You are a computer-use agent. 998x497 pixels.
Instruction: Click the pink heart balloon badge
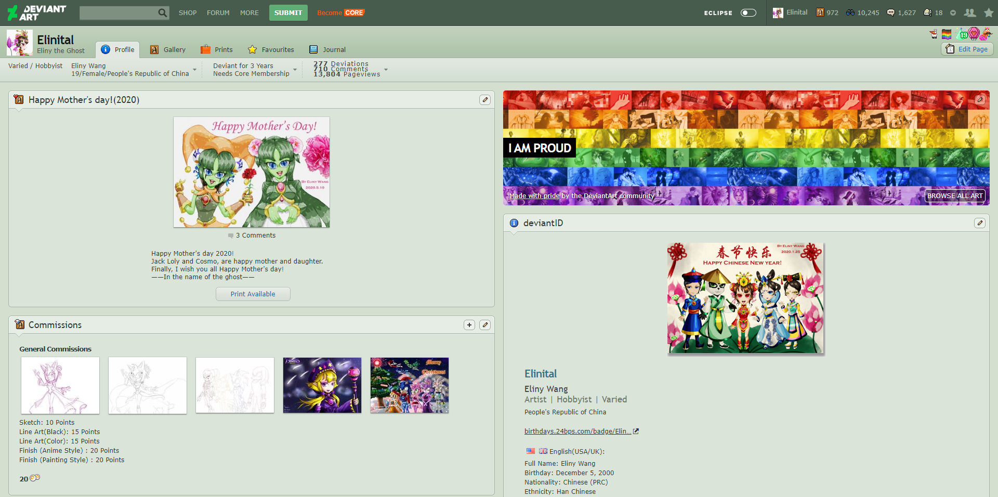tap(974, 34)
